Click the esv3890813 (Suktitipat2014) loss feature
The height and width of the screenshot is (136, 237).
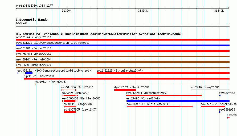(160, 107)
